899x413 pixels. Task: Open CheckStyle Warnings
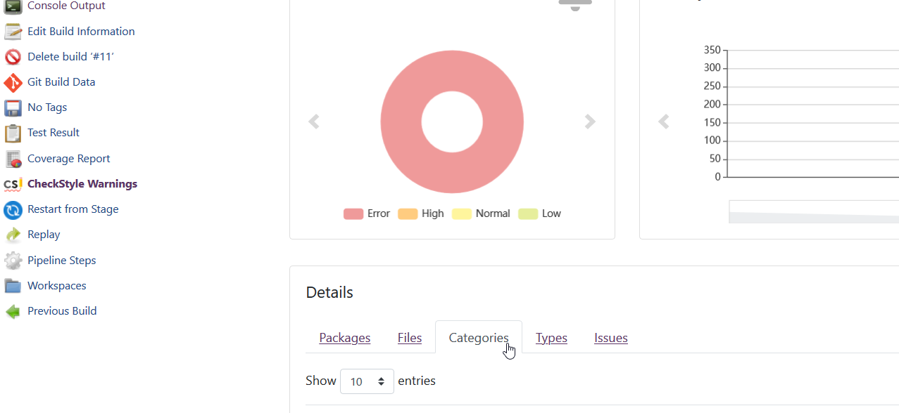tap(82, 183)
